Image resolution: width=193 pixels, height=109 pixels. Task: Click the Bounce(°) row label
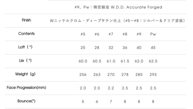pos(26,101)
